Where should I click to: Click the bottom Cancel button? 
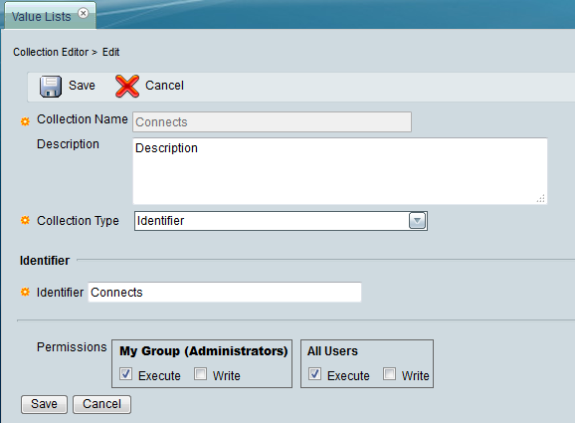(x=101, y=404)
